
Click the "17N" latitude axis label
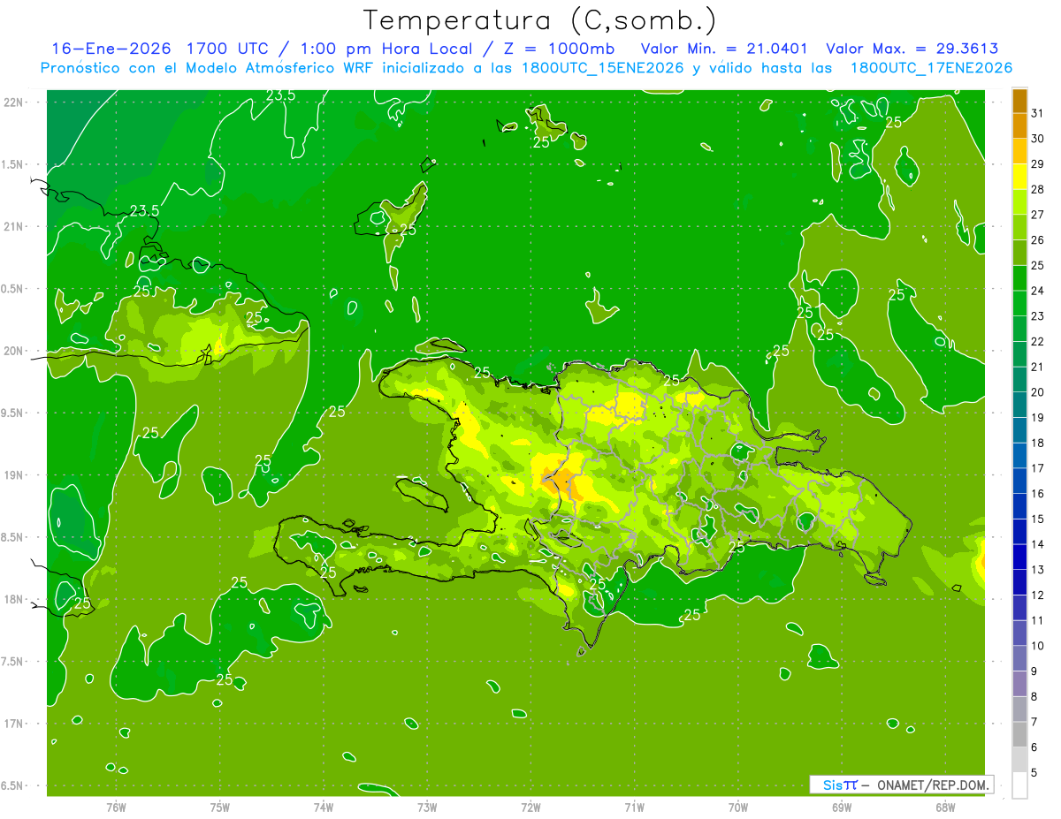[x=13, y=724]
